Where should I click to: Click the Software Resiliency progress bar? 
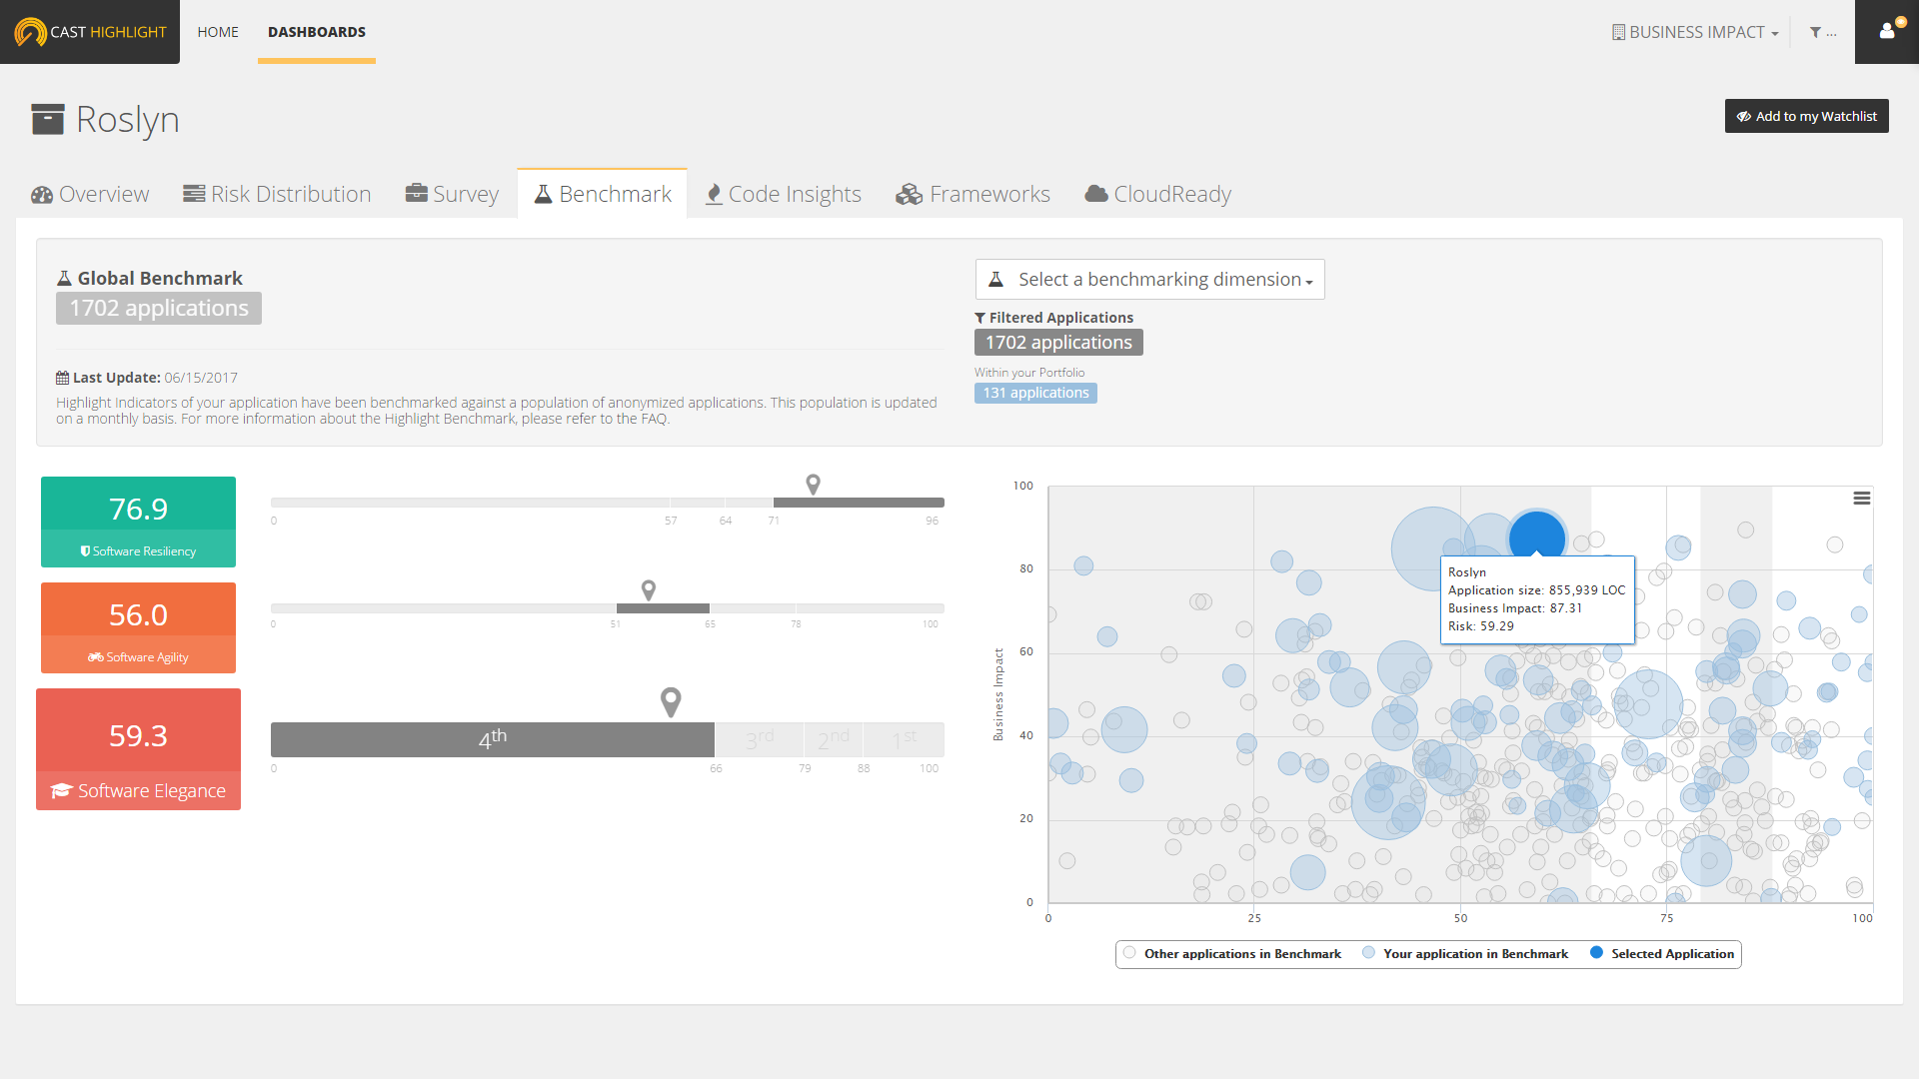(607, 503)
